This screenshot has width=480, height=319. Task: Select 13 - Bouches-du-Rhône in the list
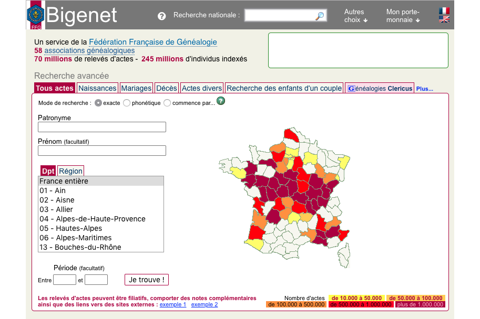tap(101, 247)
